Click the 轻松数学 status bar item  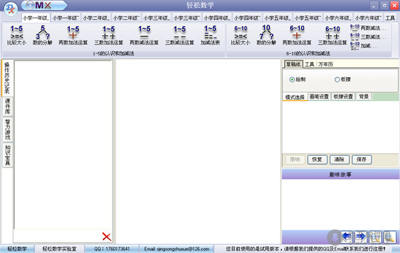(x=17, y=249)
